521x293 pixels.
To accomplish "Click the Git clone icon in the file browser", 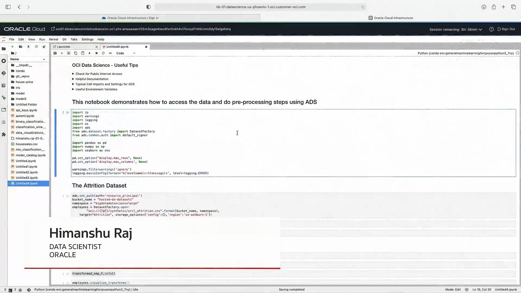I will click(44, 47).
